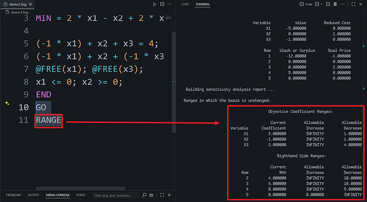Click row 4 allowable decrease 5.000000

click(x=353, y=189)
